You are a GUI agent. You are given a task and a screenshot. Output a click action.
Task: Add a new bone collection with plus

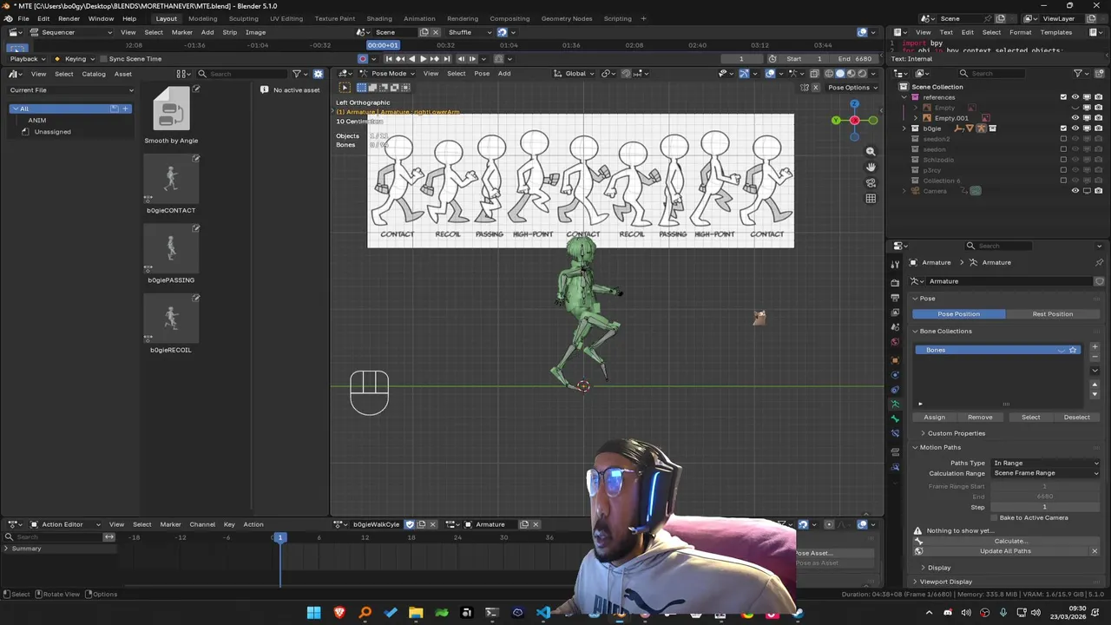[x=1095, y=347]
